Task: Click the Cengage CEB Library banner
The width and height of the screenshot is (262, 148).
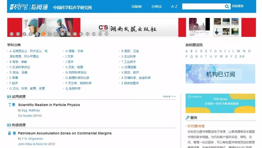Action: (220, 103)
